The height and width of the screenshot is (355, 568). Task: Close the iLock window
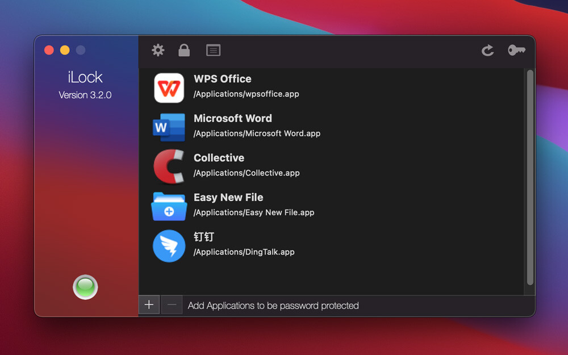pos(49,50)
